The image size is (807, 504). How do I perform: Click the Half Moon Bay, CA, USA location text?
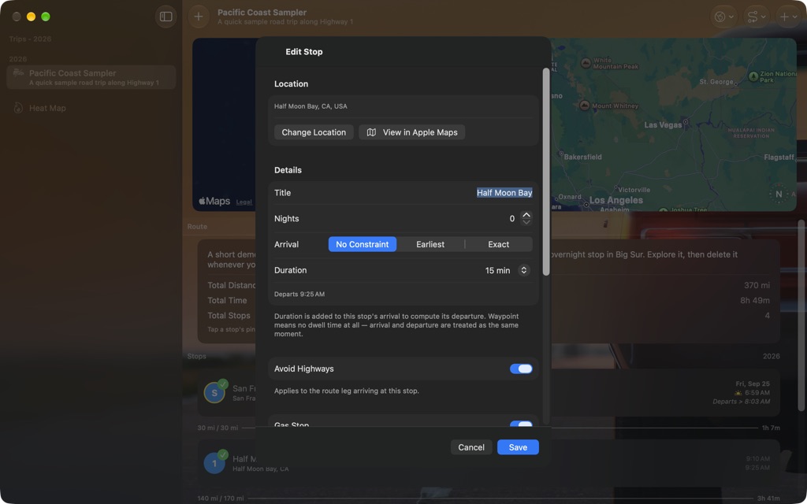pos(311,106)
